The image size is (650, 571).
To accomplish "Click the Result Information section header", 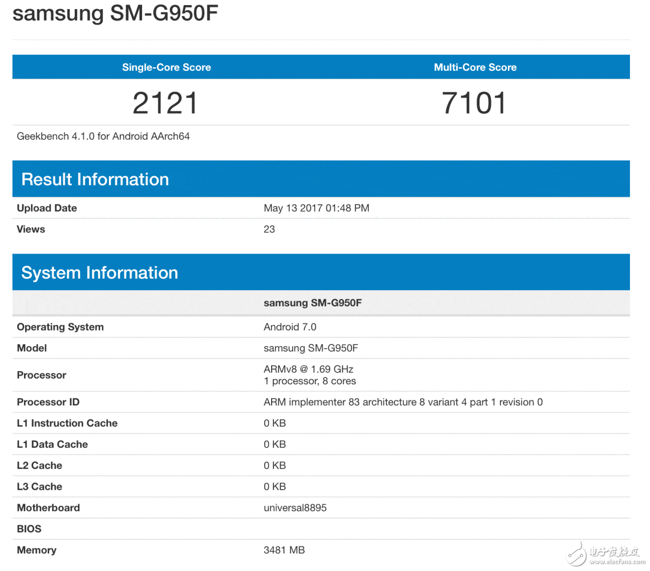I will 95,179.
